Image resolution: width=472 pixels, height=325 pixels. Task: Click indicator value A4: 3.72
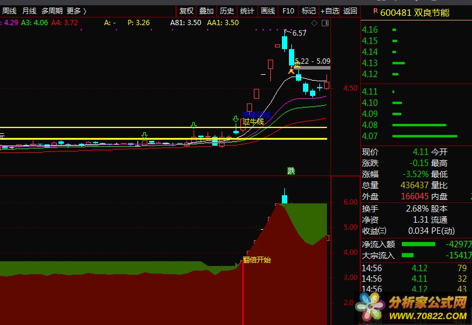click(64, 23)
